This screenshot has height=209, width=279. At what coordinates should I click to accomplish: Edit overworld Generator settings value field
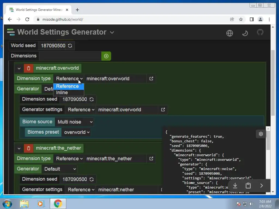pyautogui.click(x=127, y=110)
